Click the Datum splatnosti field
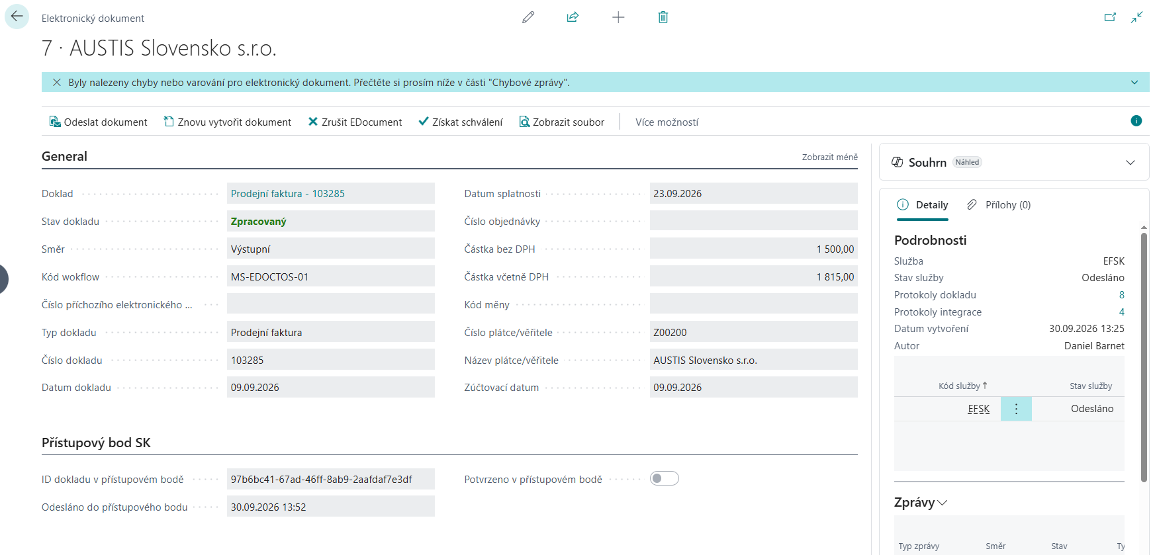This screenshot has height=555, width=1155. click(754, 194)
